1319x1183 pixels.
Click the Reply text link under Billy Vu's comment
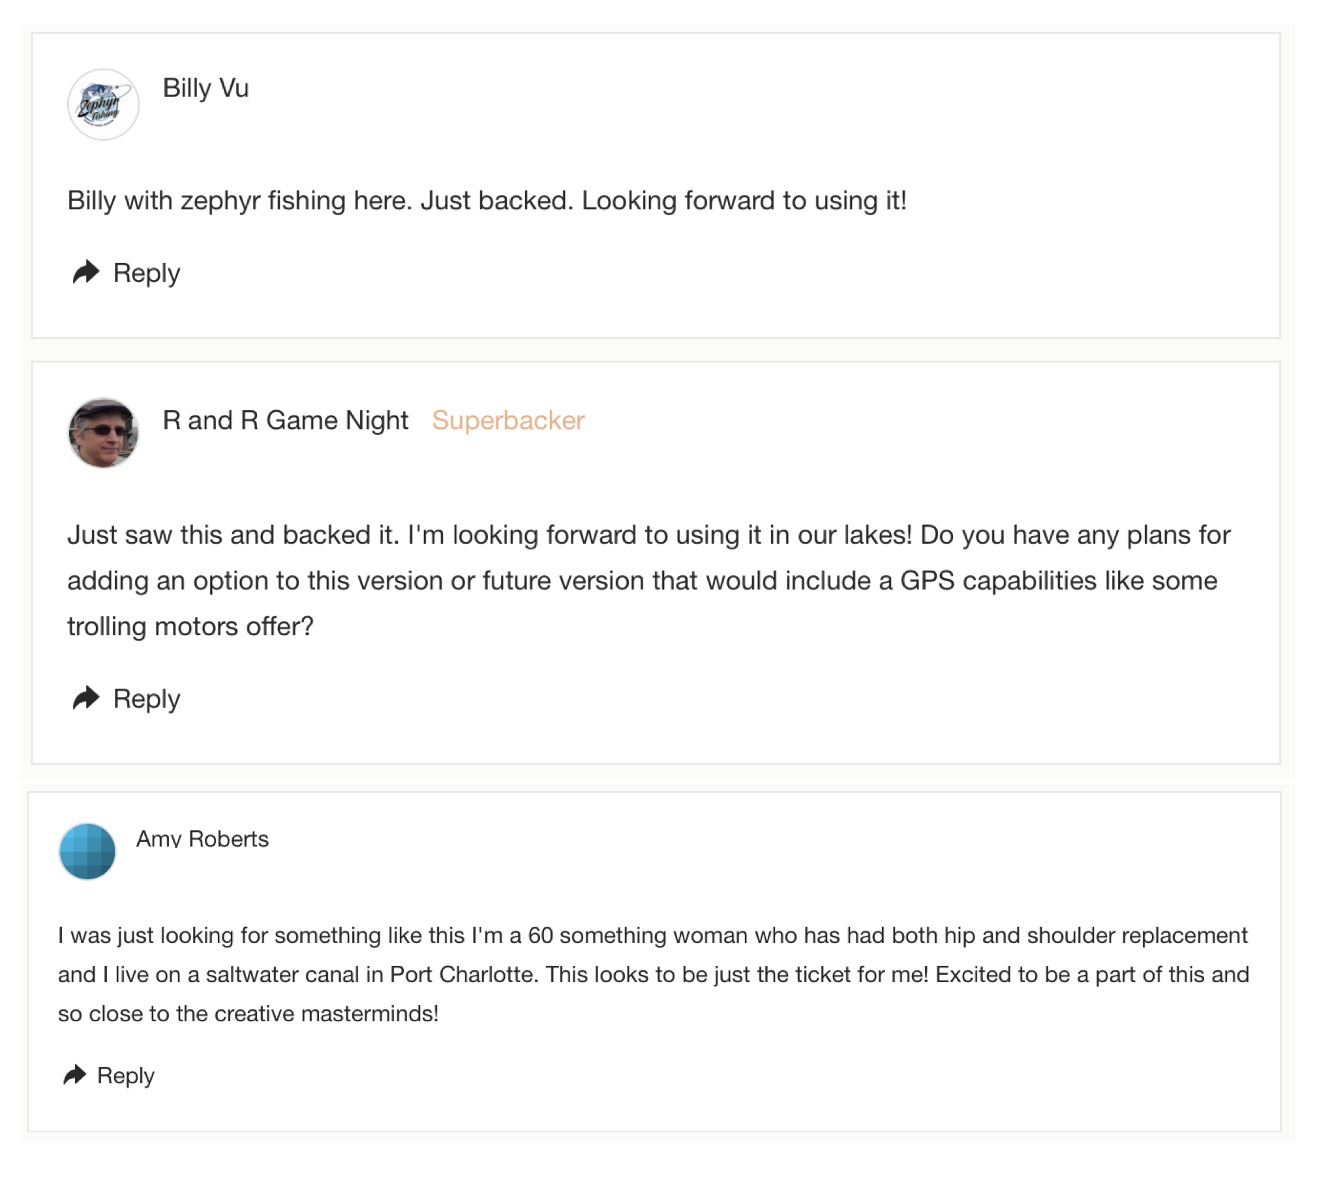coord(146,273)
